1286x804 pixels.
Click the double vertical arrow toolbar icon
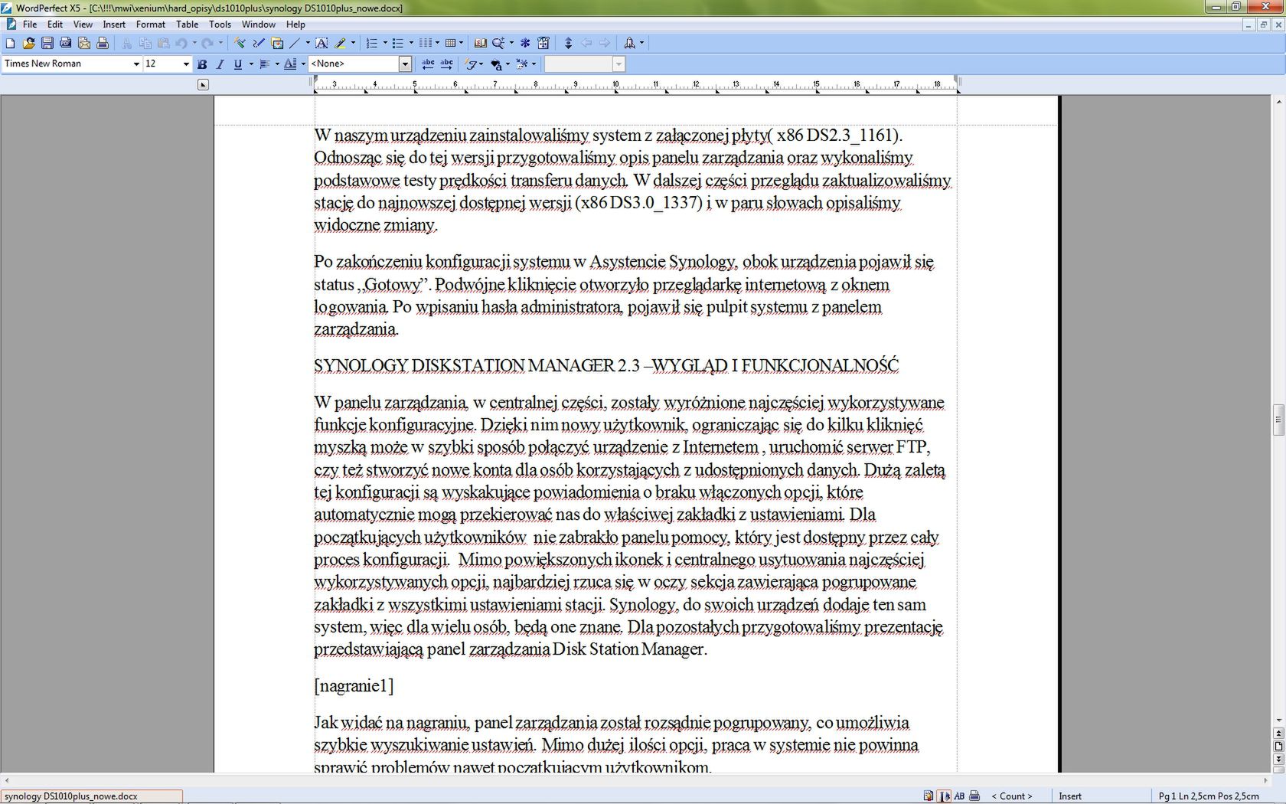click(x=568, y=44)
